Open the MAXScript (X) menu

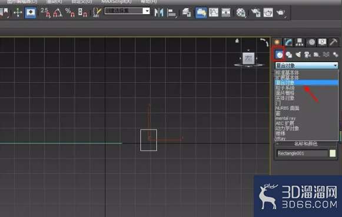click(x=117, y=2)
